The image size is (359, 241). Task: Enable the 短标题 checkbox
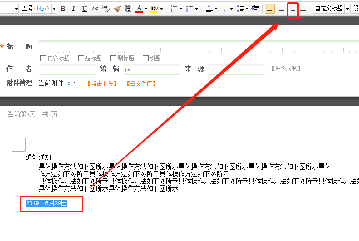(x=81, y=58)
